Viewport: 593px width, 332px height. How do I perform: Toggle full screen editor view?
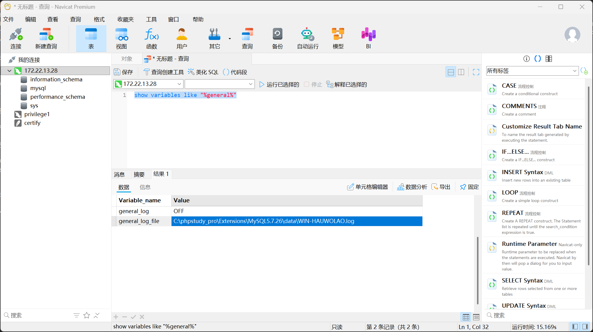click(476, 72)
